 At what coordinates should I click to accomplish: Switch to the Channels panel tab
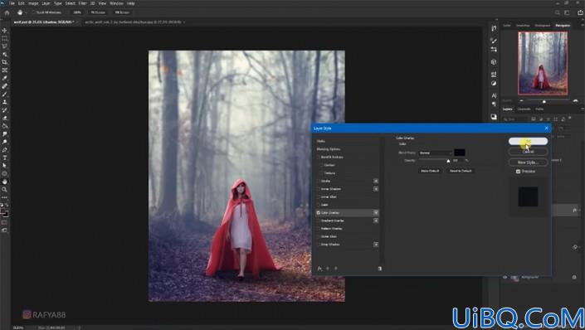point(524,109)
